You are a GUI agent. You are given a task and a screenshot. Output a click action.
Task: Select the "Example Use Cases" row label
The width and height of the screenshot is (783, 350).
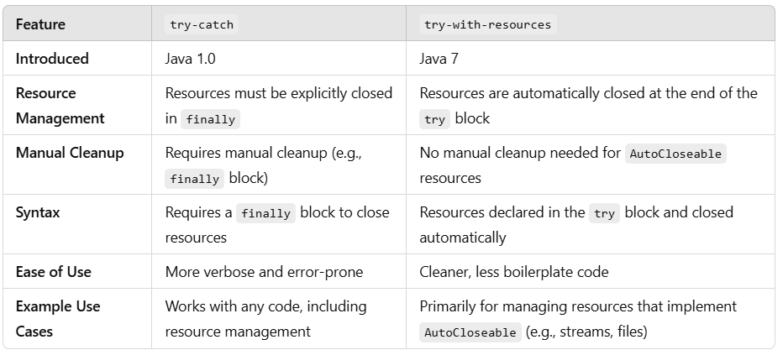pos(58,319)
